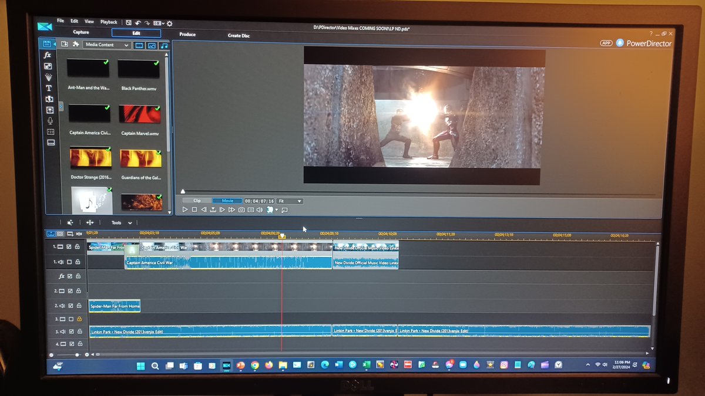Click the APP button near PowerDirector logo
This screenshot has width=705, height=396.
pos(605,42)
